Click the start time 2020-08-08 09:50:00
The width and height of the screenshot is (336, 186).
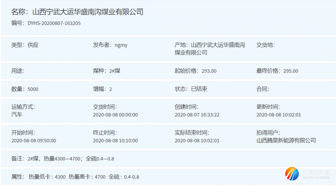34,141
